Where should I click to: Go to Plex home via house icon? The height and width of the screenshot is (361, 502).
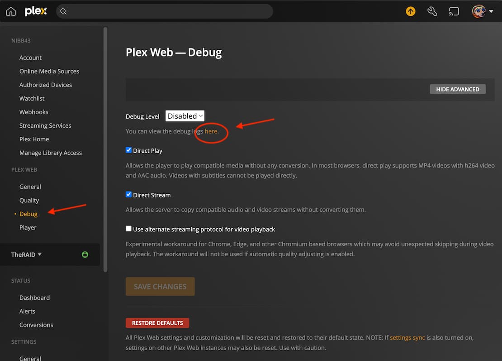click(10, 11)
